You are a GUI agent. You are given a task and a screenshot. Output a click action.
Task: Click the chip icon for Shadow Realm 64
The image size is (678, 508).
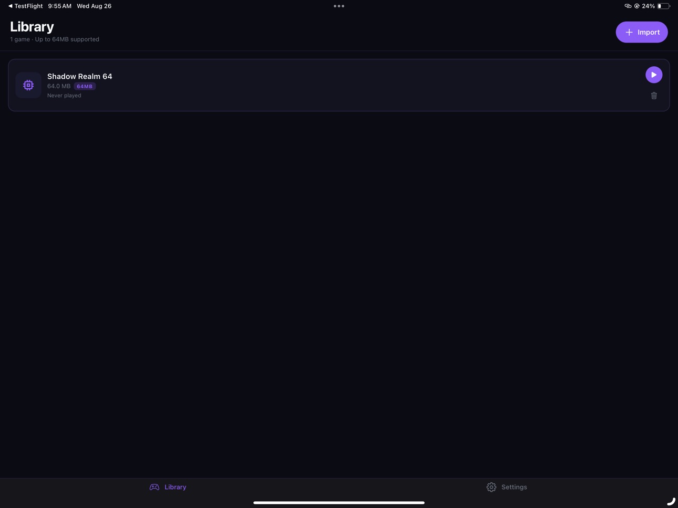pyautogui.click(x=28, y=85)
